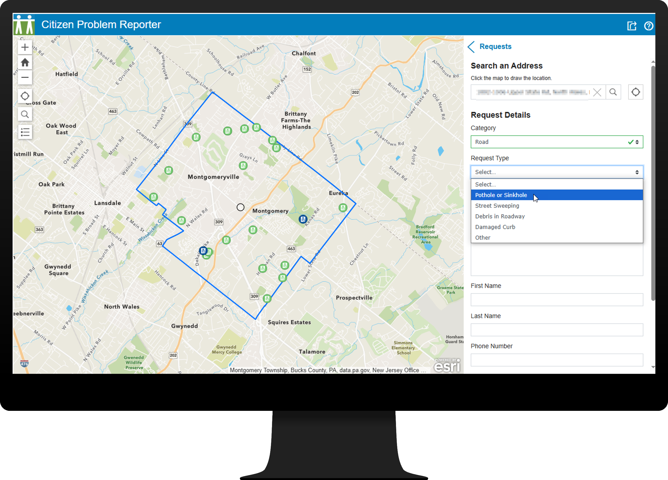Image resolution: width=668 pixels, height=480 pixels.
Task: Click the share icon in the header
Action: [x=632, y=26]
